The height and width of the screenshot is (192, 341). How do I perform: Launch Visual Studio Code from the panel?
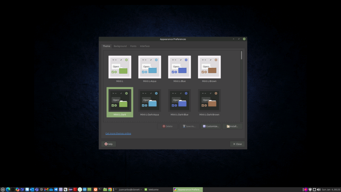(56, 190)
